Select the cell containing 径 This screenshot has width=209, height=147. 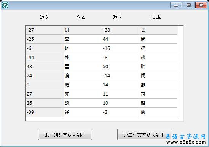82,112
